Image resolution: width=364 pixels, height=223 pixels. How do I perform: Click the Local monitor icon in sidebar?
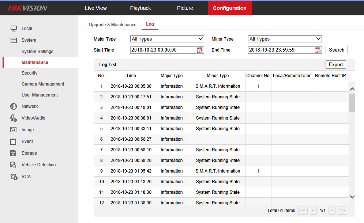(x=14, y=29)
